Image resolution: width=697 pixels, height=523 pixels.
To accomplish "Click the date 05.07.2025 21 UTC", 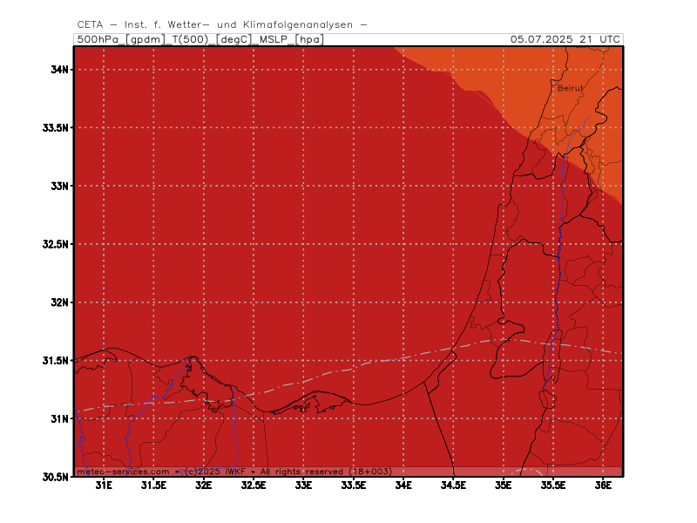I will 565,39.
